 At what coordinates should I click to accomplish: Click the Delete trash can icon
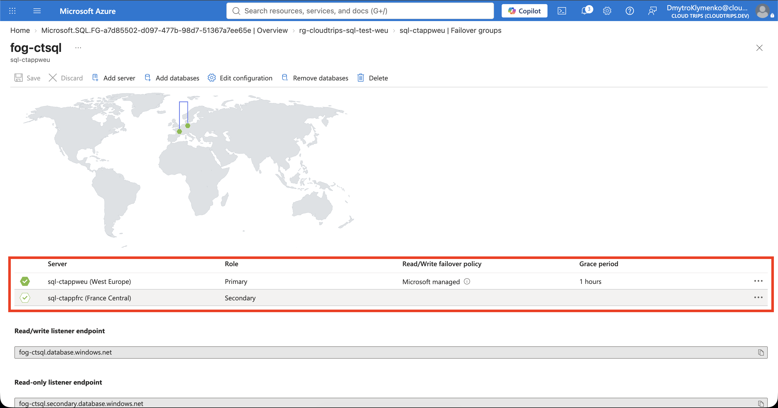[361, 78]
